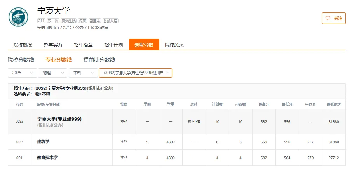Click the 平均分 column header
This screenshot has width=359, height=170.
(x=310, y=104)
